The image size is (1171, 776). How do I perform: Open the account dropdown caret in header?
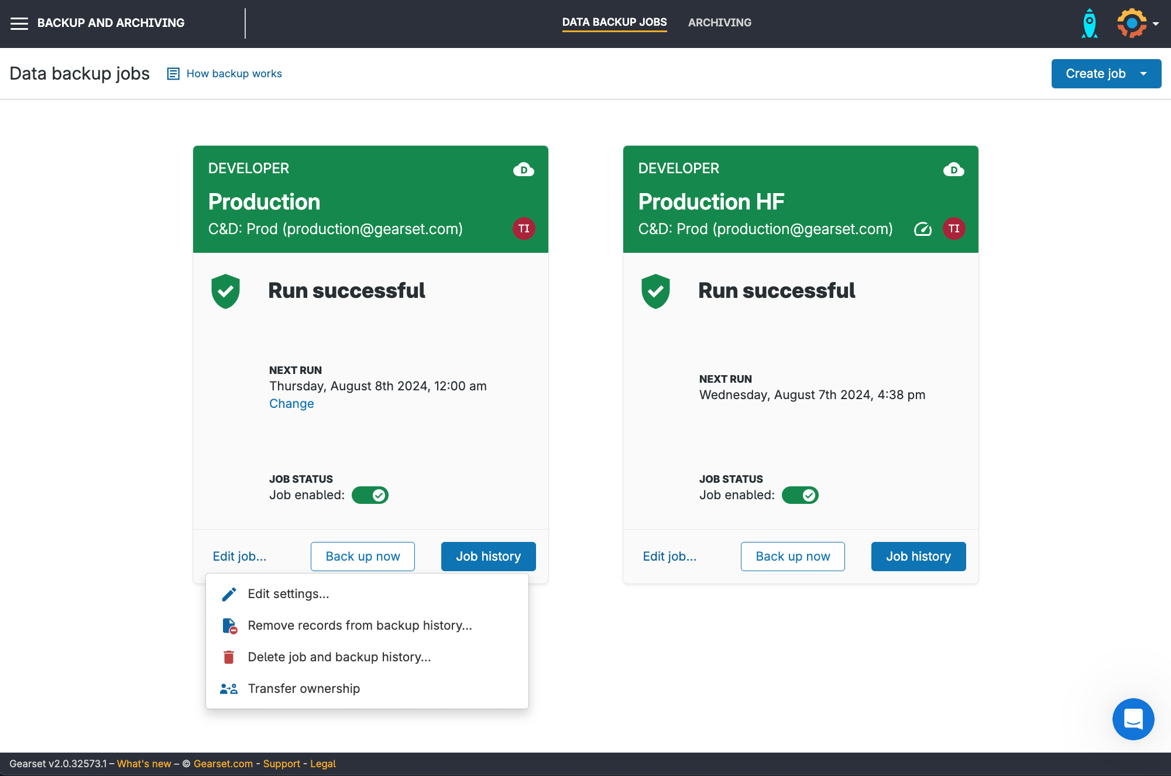coord(1156,24)
